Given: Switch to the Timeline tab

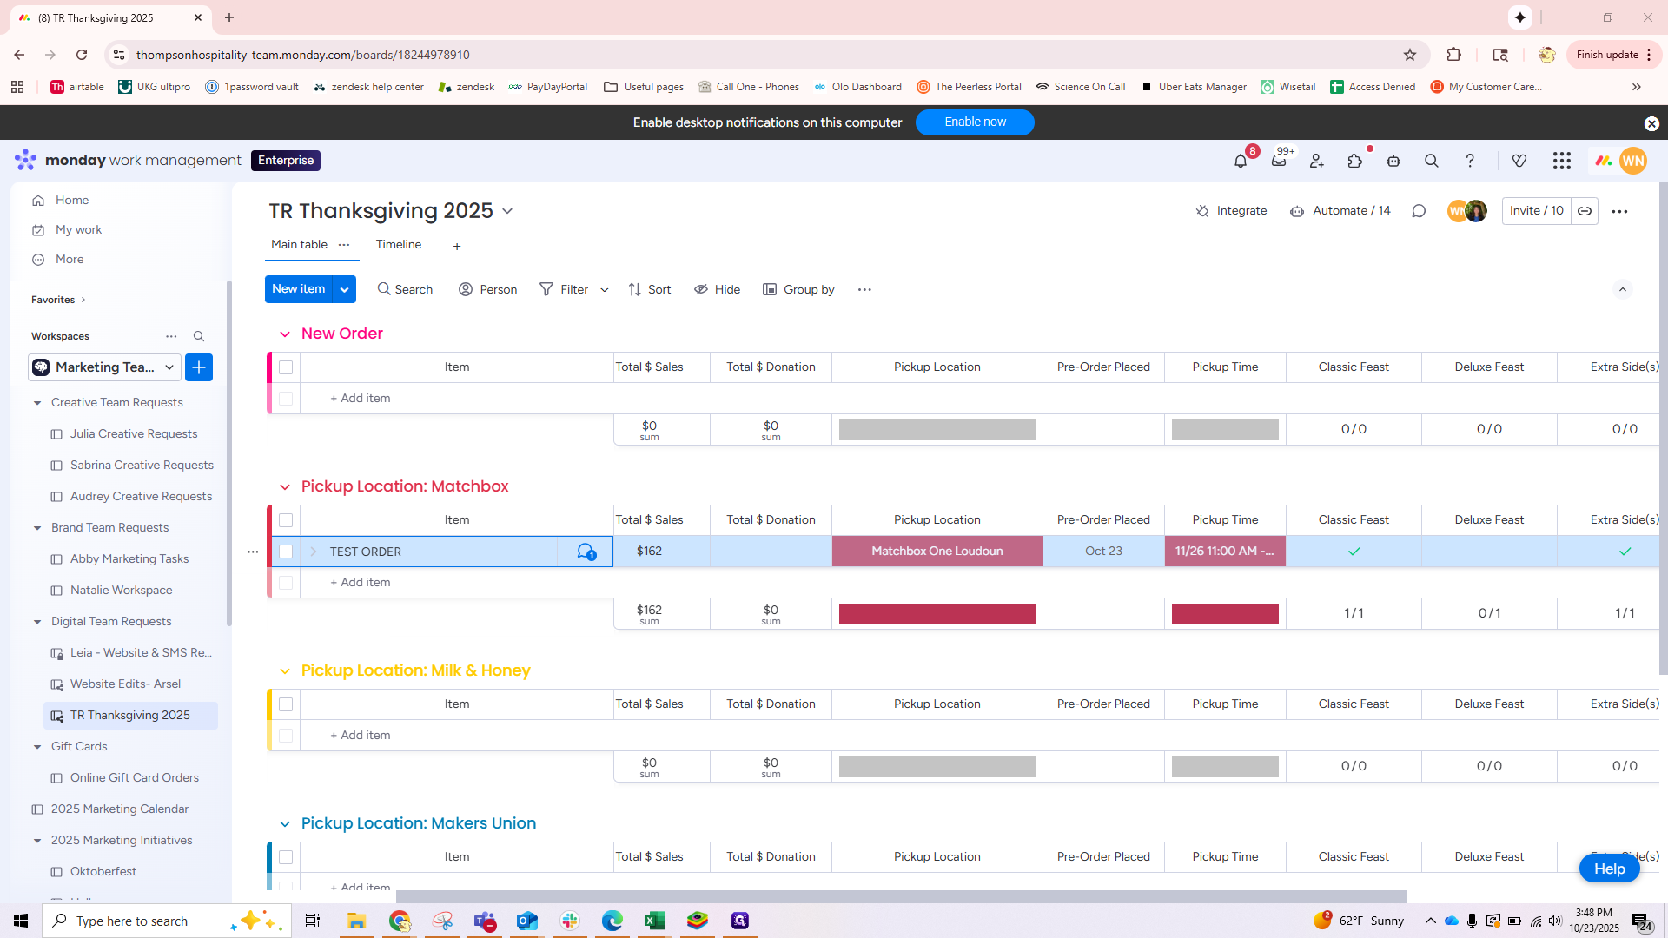Looking at the screenshot, I should 399,245.
